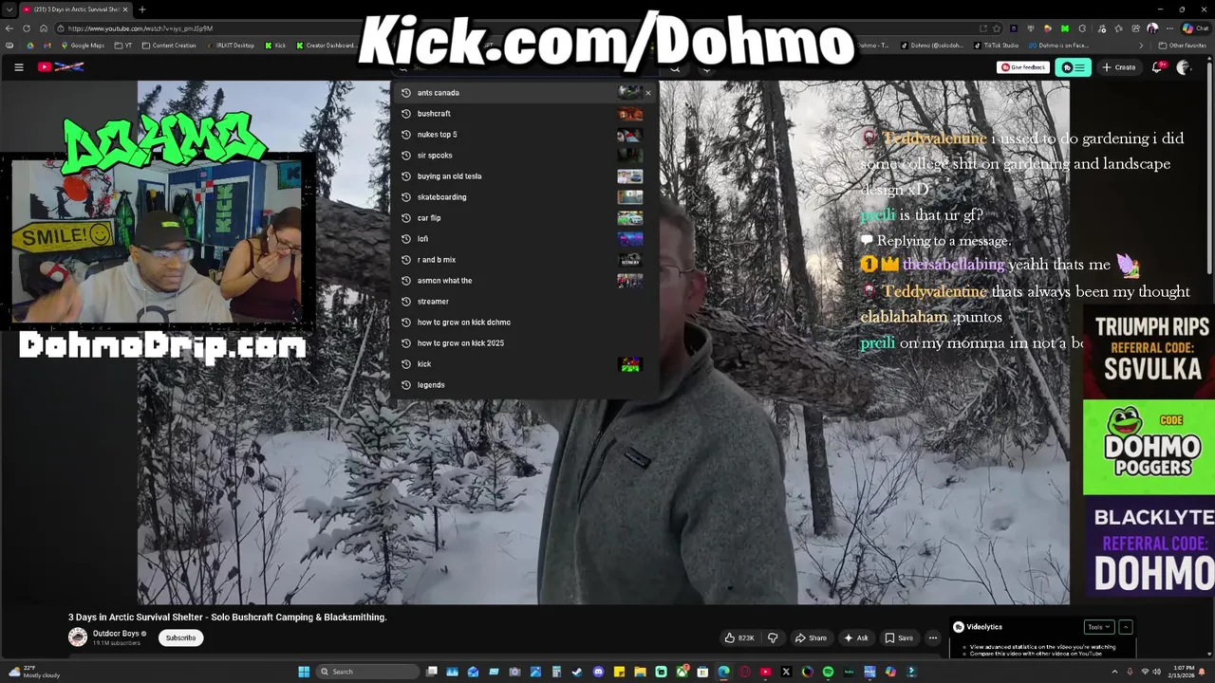This screenshot has height=683, width=1215.
Task: Choose 'r and b mix' suggestion
Action: [524, 260]
